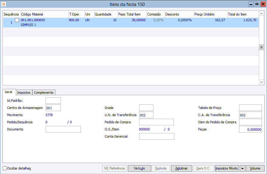Select the Geral tab
Screen dimensions: 267x174
pyautogui.click(x=9, y=92)
